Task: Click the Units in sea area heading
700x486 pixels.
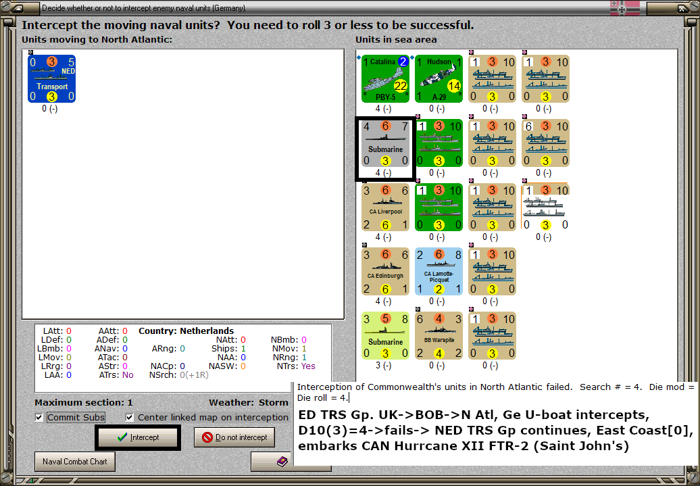Action: pos(396,39)
